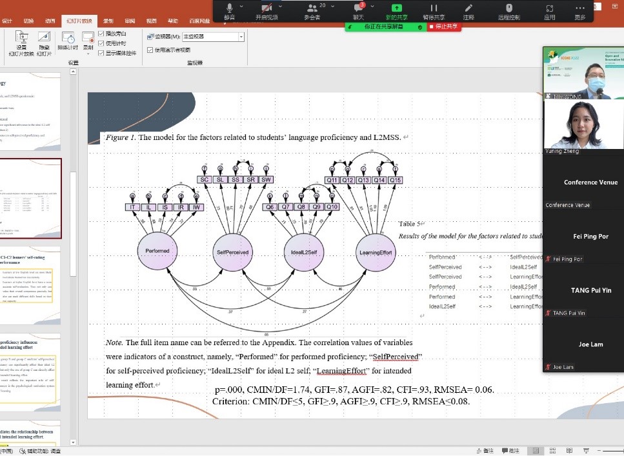Switch to the 审阅 (Review) ribbon tab
Image resolution: width=624 pixels, height=456 pixels.
tap(130, 21)
